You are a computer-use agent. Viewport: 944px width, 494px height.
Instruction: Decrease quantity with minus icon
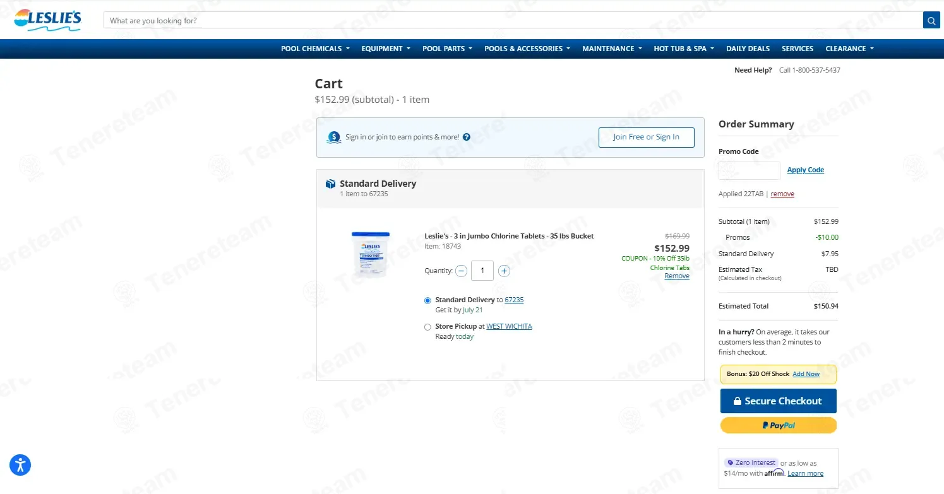click(x=462, y=271)
